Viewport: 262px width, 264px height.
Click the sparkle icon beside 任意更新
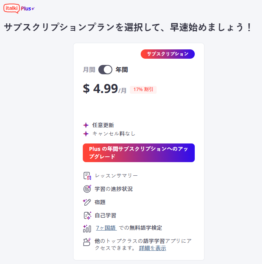(x=86, y=125)
